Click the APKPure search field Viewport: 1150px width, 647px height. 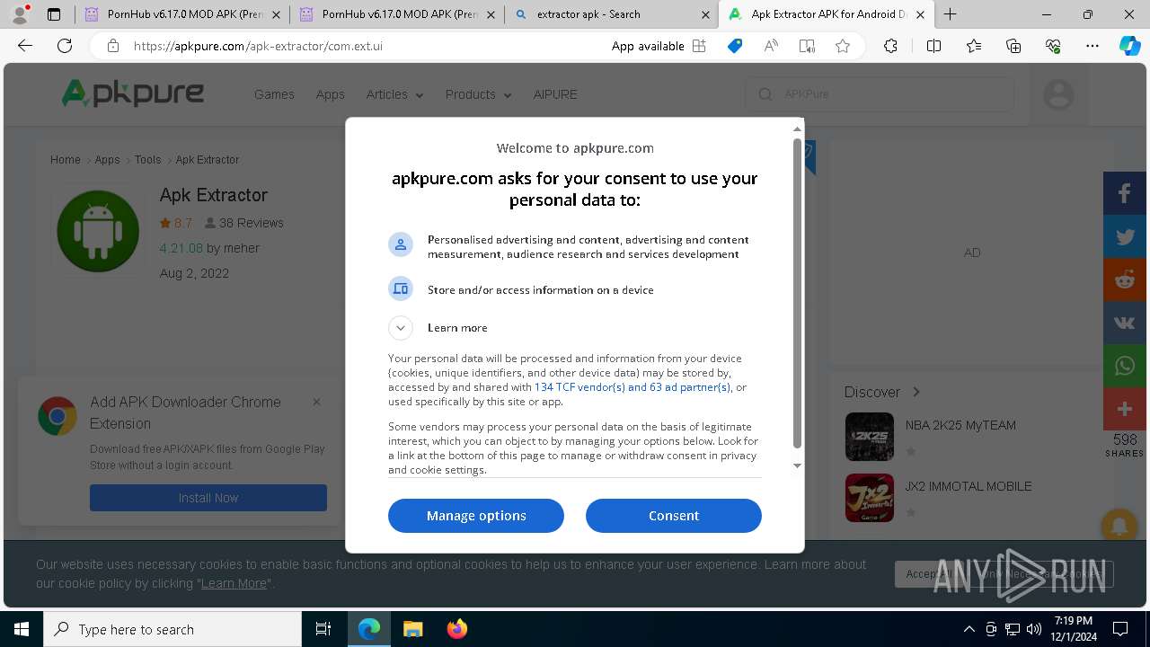click(880, 94)
